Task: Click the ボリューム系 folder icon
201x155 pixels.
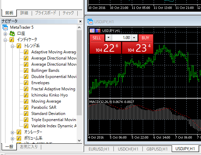Action: tap(19, 138)
